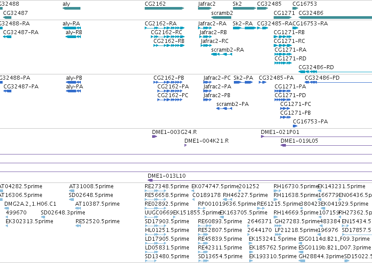Select the CG1271 gene bar
Screen dimensions: 372x263
pyautogui.click(x=282, y=18)
